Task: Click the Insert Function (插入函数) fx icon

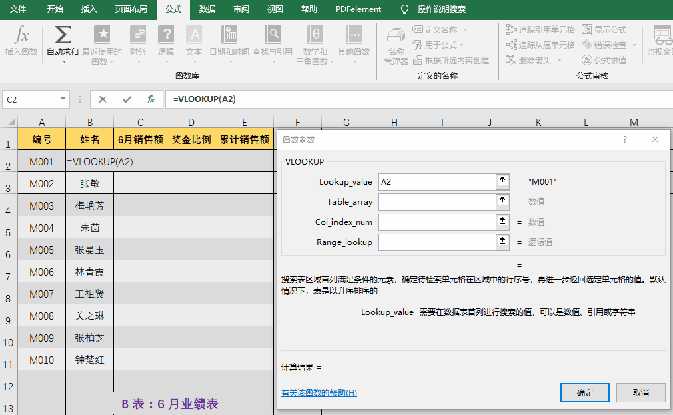Action: 21,35
